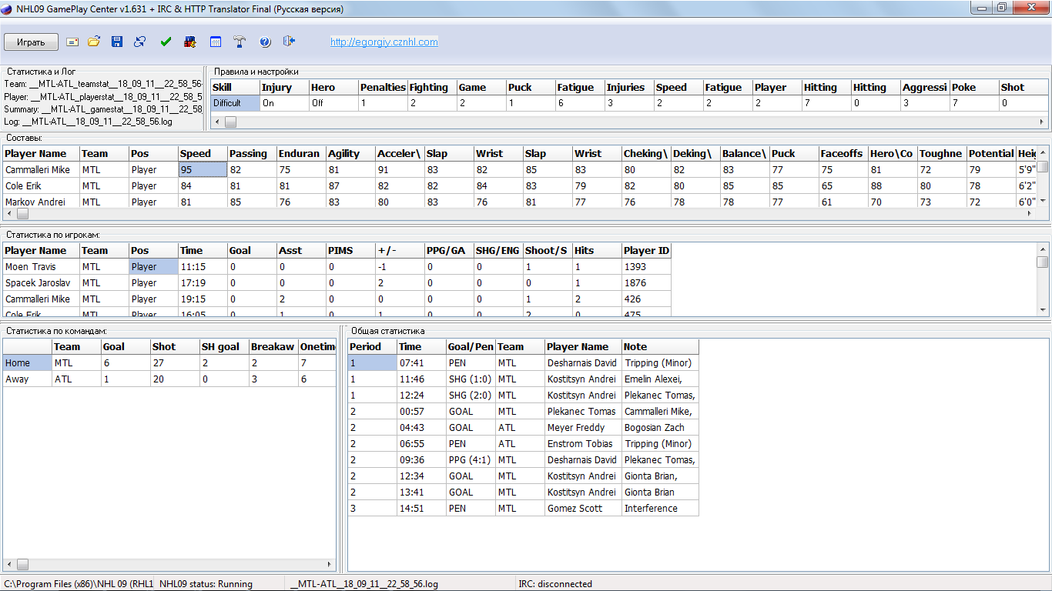Screen dimensions: 1052x591
Task: Select Markov Andrei in the rosters table
Action: coord(41,202)
